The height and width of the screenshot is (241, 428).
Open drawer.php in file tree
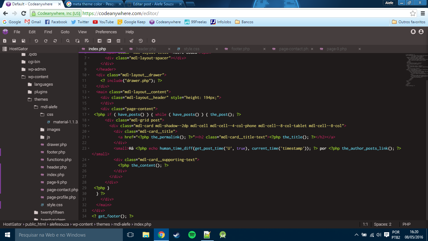(57, 145)
